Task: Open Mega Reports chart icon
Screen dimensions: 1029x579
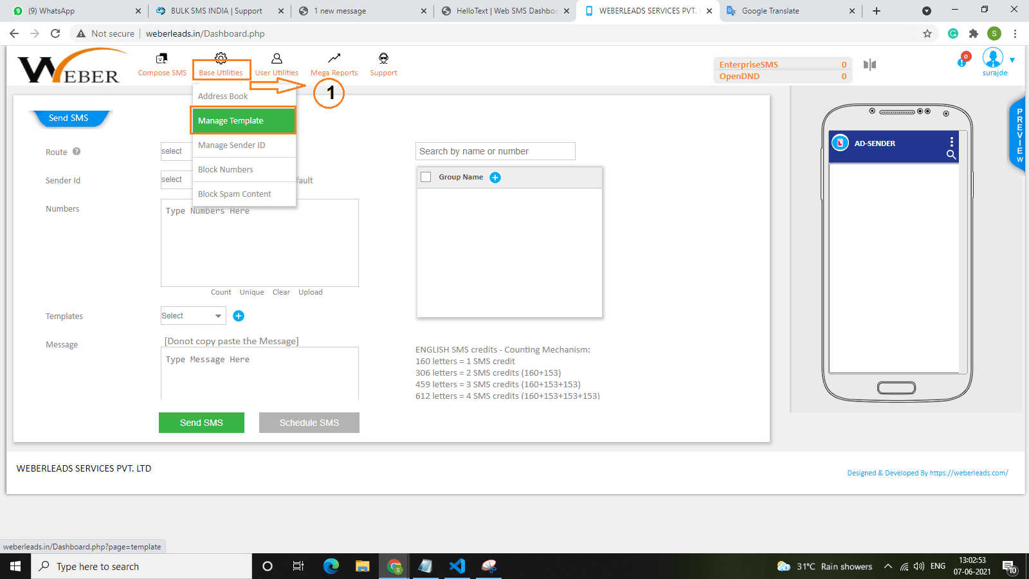Action: point(334,59)
